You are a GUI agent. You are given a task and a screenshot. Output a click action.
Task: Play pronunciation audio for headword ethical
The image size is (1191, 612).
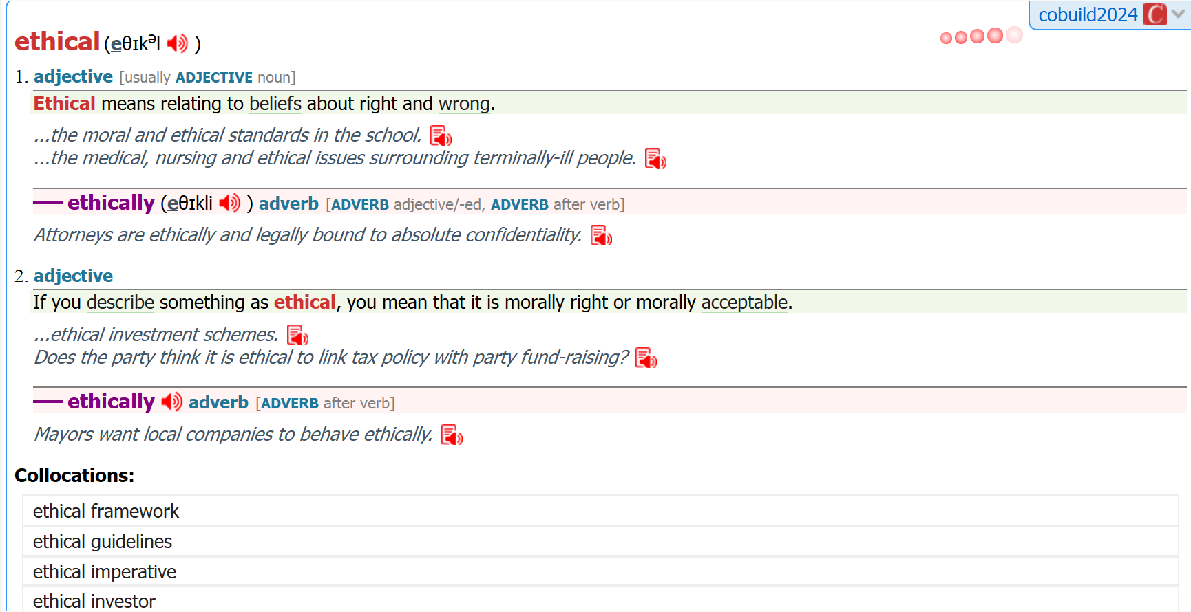click(x=177, y=43)
